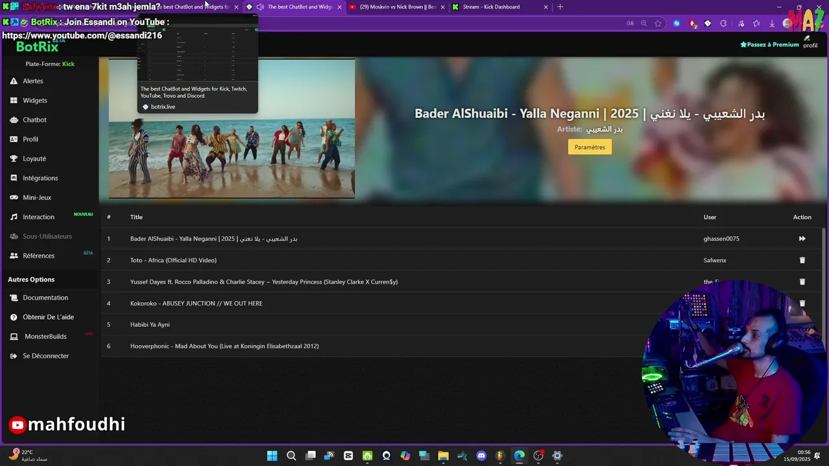Select the Habibi Ya Ayni row title
The image size is (829, 466).
[150, 325]
